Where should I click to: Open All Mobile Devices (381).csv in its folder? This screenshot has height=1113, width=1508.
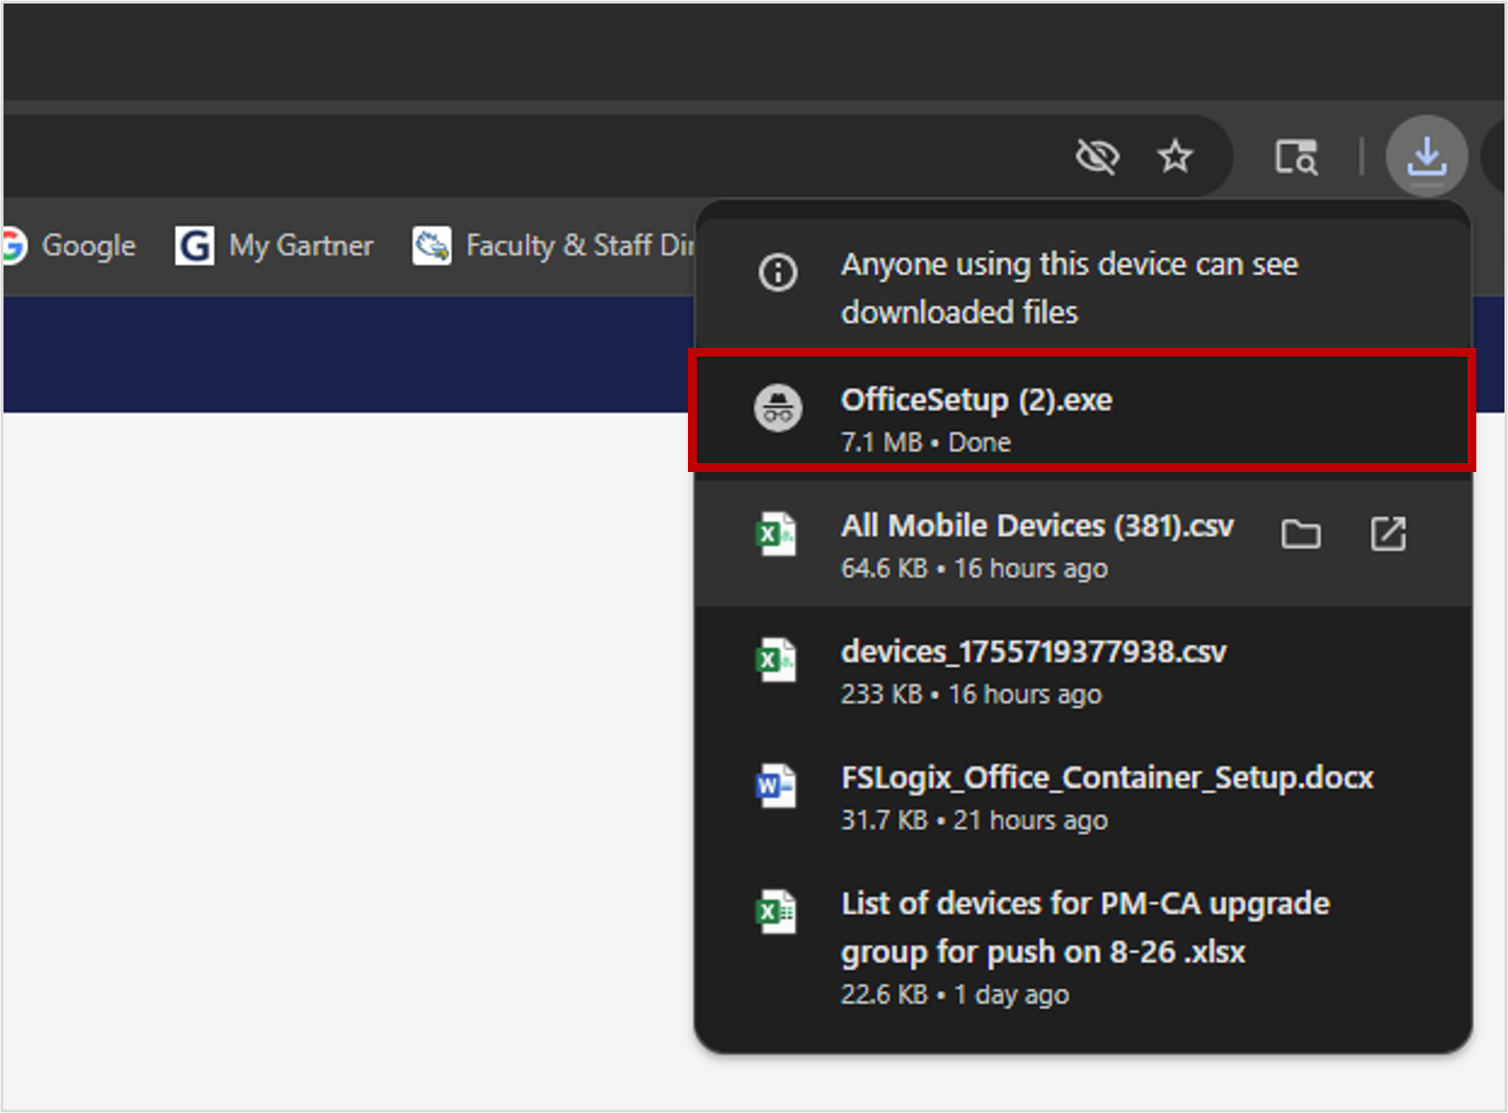(1302, 534)
